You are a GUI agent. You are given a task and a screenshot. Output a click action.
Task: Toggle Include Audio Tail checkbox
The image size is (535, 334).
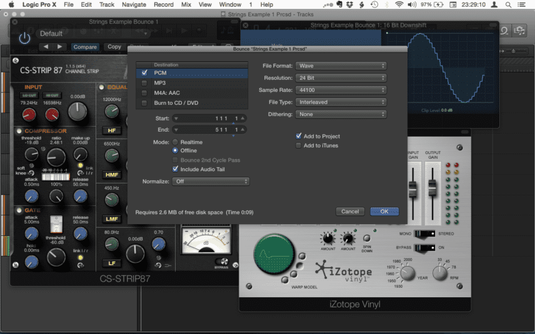(x=175, y=169)
